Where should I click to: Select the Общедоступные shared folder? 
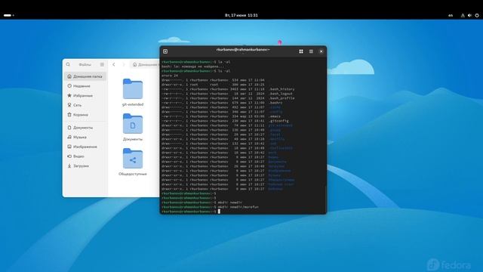(133, 158)
